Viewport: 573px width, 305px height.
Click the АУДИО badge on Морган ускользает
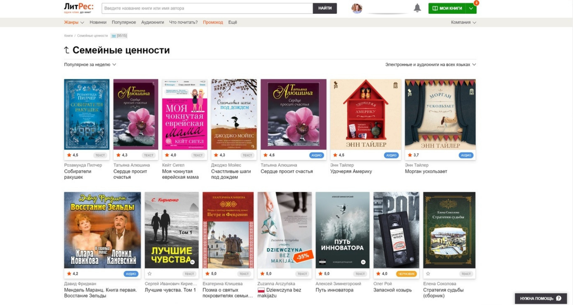(x=466, y=155)
